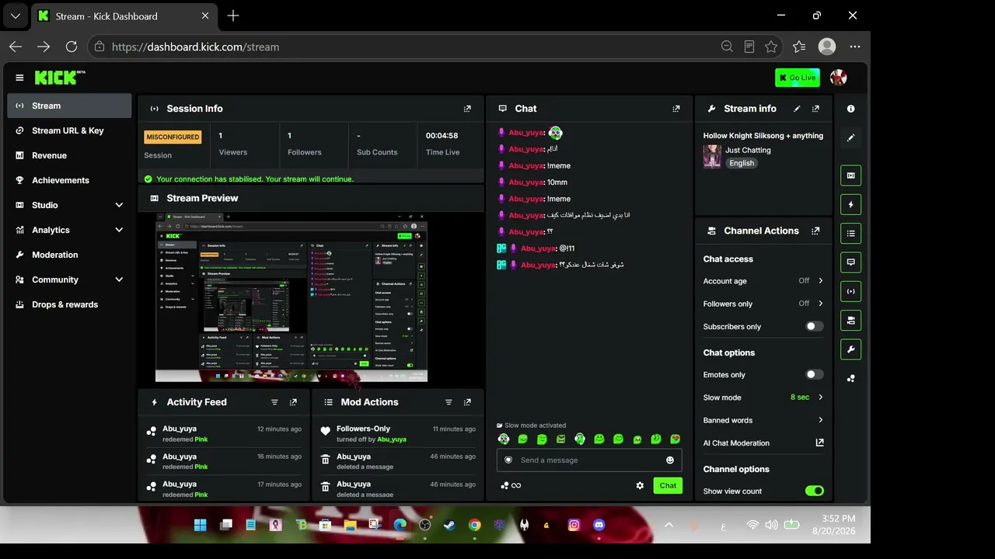Toggle Show view count switch
This screenshot has height=559, width=995.
click(815, 491)
